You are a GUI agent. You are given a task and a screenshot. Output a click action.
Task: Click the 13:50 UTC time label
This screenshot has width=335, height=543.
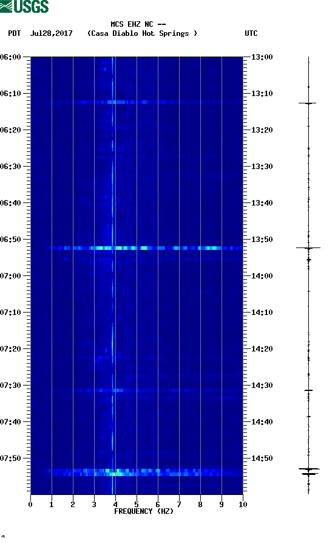[262, 240]
